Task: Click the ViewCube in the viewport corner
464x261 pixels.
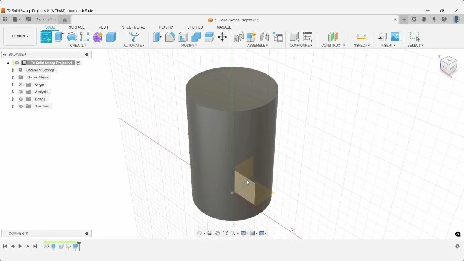Action: pyautogui.click(x=449, y=65)
